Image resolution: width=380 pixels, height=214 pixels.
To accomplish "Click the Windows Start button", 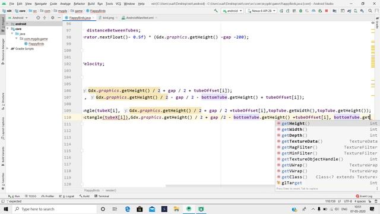I will pyautogui.click(x=6, y=209).
